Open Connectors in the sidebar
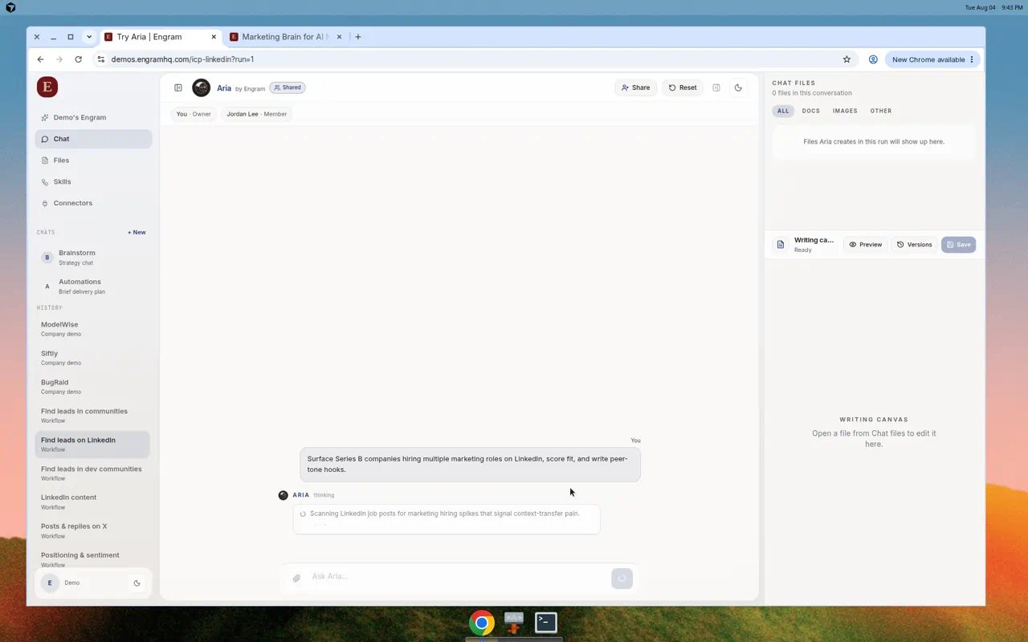 click(x=93, y=203)
